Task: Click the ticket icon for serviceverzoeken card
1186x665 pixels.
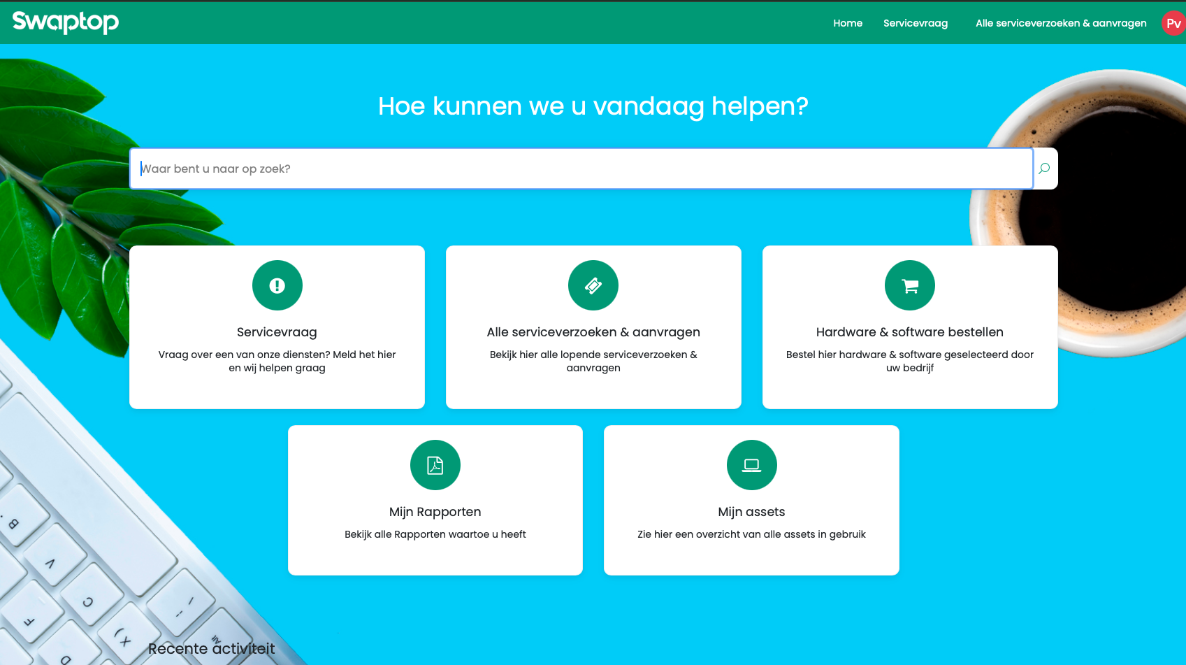Action: (x=593, y=285)
